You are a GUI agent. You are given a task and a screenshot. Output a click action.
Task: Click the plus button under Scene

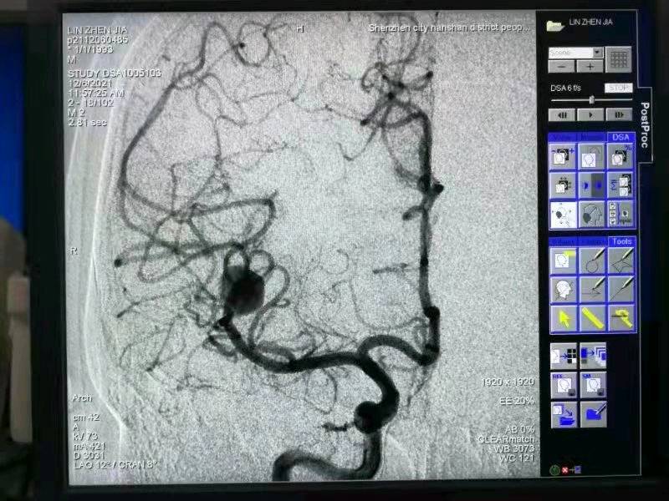pyautogui.click(x=590, y=66)
